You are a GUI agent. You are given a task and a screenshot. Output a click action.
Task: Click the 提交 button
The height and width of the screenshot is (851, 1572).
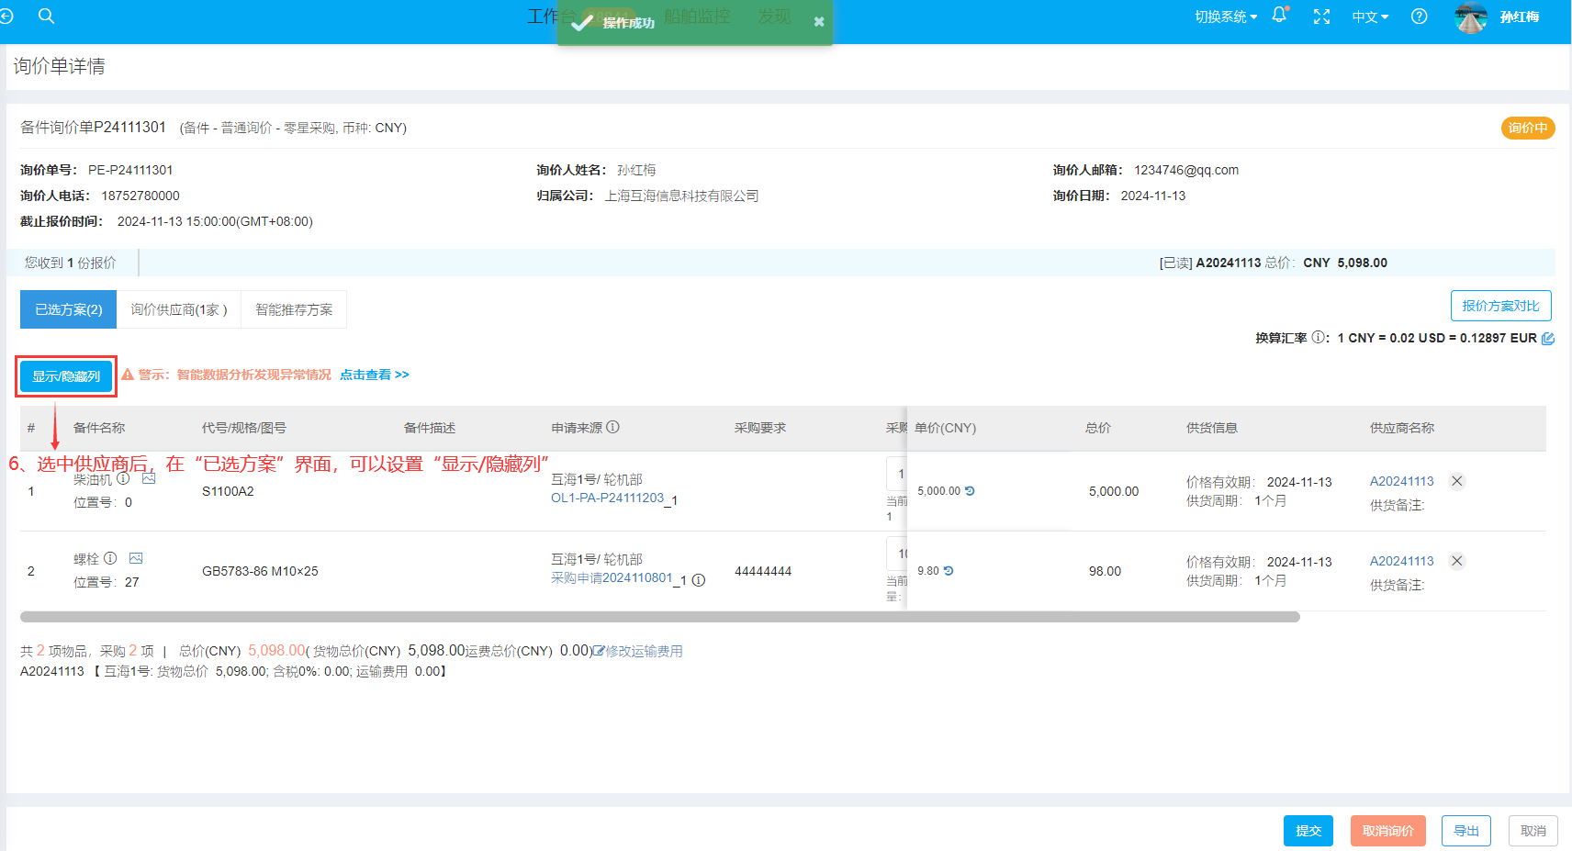tap(1308, 831)
